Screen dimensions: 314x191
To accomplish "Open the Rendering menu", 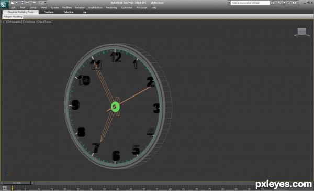I will 111,8.
